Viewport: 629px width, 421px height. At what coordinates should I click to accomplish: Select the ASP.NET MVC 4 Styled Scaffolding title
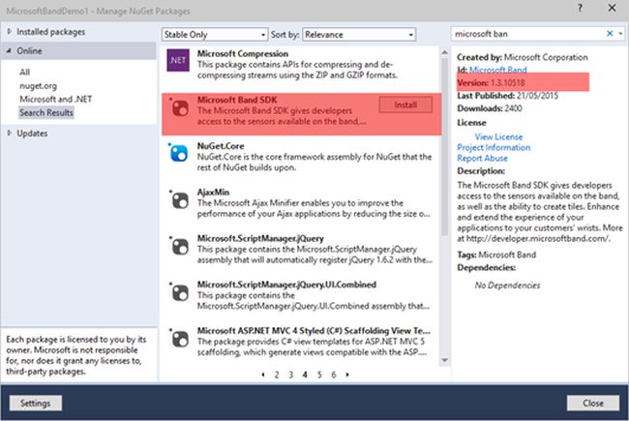coord(314,331)
